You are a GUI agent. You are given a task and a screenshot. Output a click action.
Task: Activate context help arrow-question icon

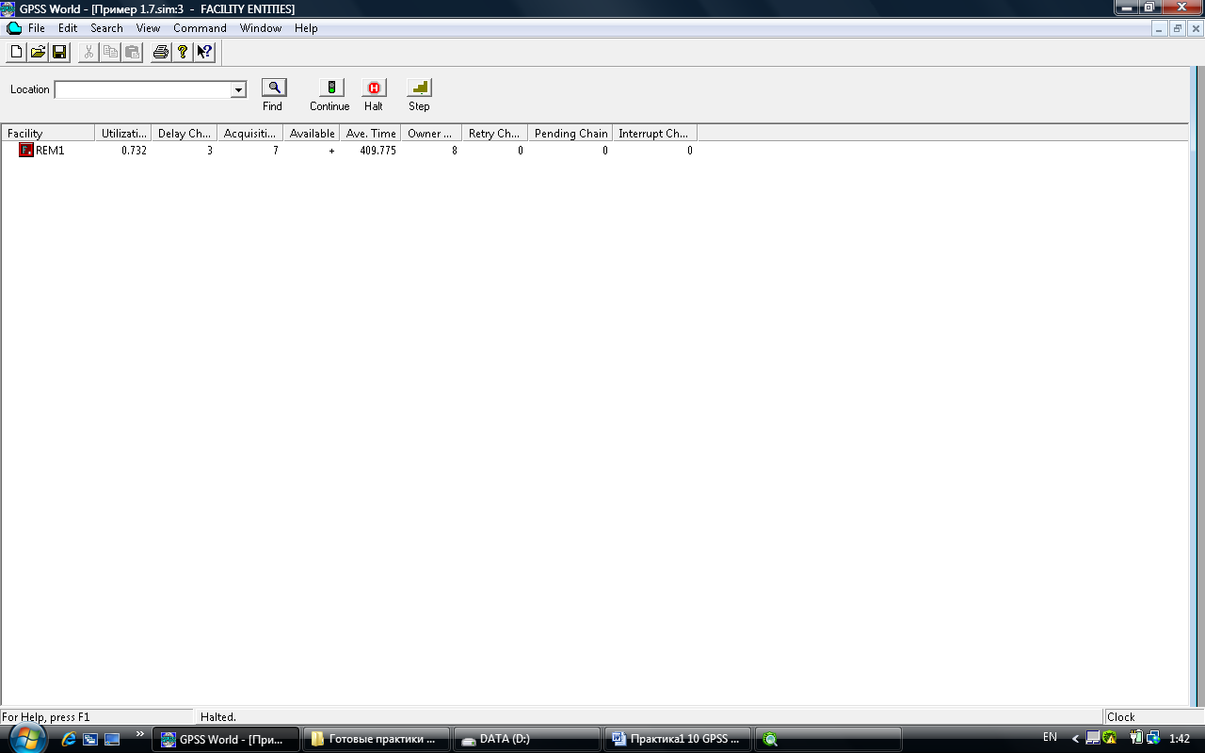tap(204, 52)
